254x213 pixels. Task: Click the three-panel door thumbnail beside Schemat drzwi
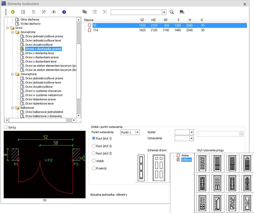[141, 168]
